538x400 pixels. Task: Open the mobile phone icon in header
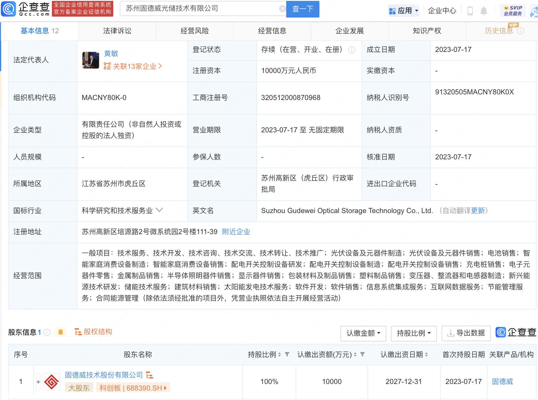(470, 11)
